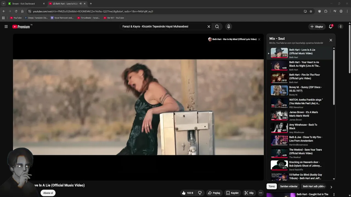Share the video via Paylaş

coord(214,193)
